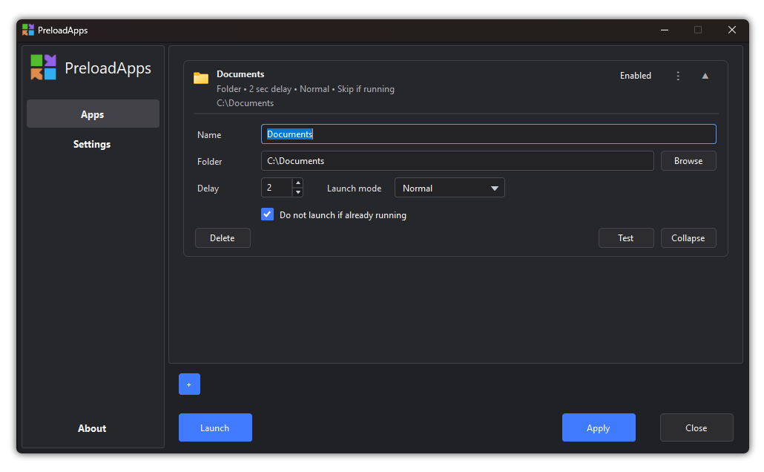Decrease the Delay value with down arrow
The image size is (764, 472).
(x=298, y=192)
